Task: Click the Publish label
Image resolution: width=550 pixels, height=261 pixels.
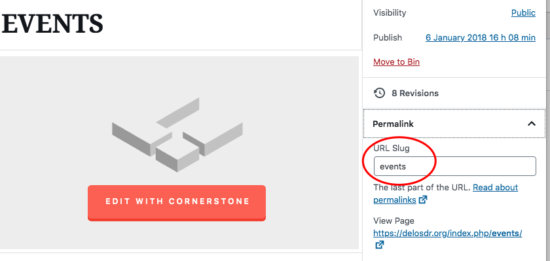Action: (x=388, y=37)
